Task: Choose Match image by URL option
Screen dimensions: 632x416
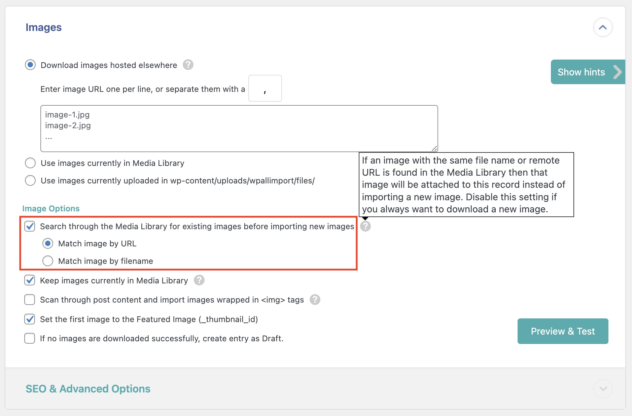Action: pyautogui.click(x=48, y=243)
